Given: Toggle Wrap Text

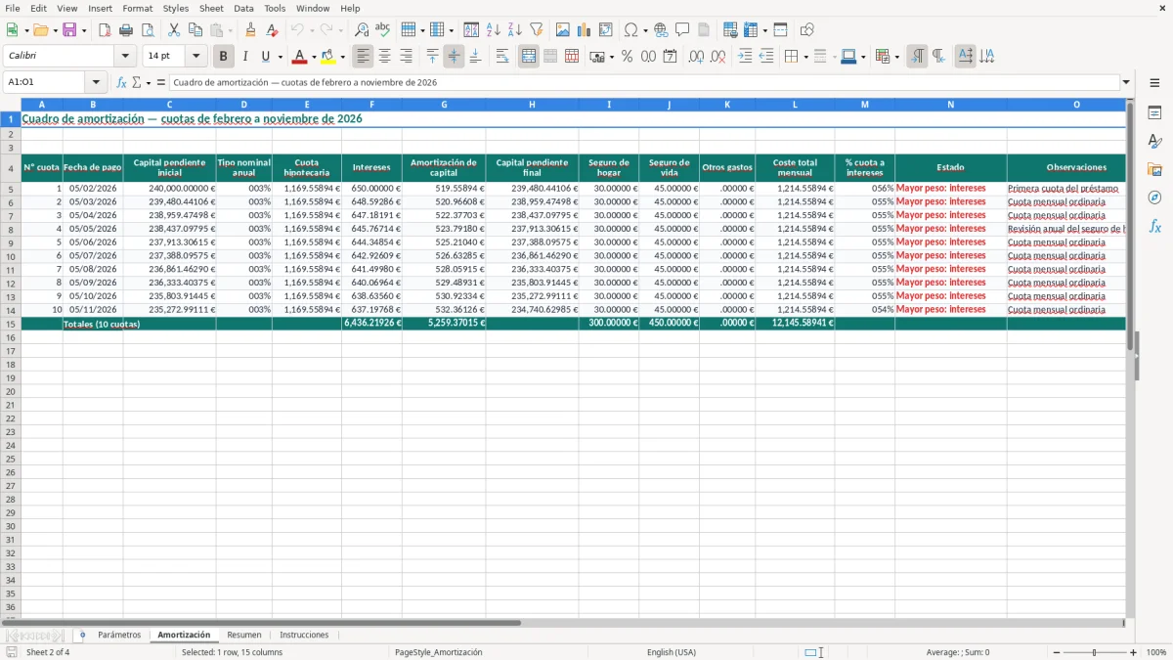Looking at the screenshot, I should [502, 57].
